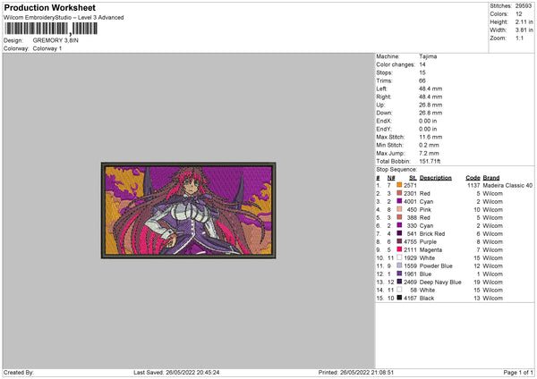Click the Code column header
Viewport: 537px width, 379px height.
click(x=473, y=178)
